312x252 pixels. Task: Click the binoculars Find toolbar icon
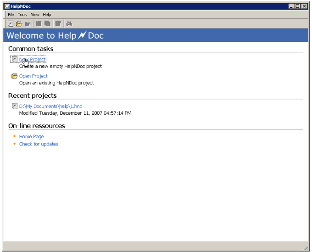[x=69, y=24]
